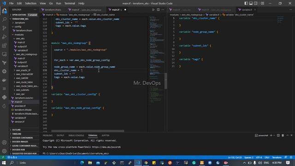
Task: Open the new terminal launch profile dropdown
Action: point(274,135)
